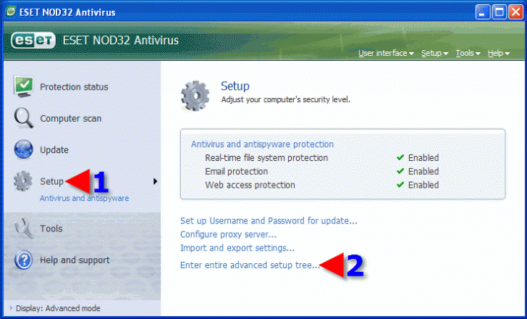Click the large Setup gear icon heading
527x319 pixels.
[195, 94]
